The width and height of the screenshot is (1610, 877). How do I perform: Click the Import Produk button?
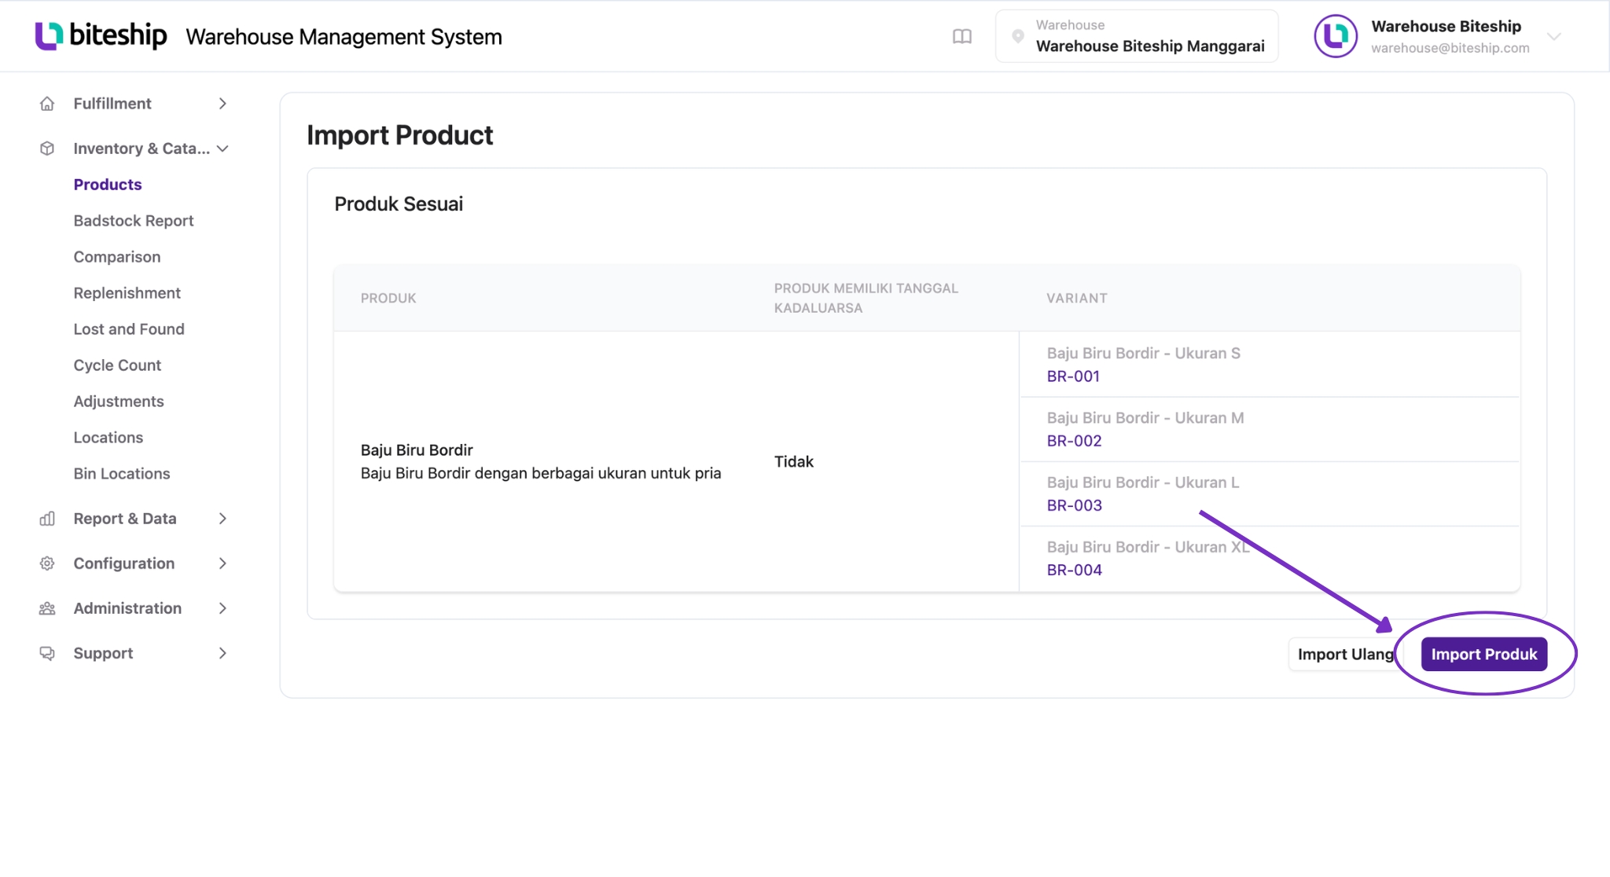coord(1483,655)
